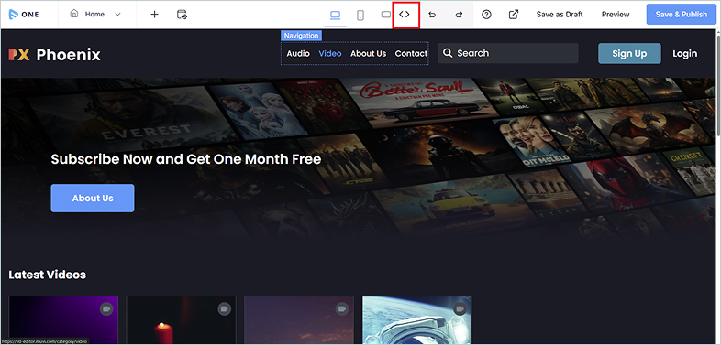Click video badge on dusk sky thumbnail
The image size is (721, 345).
341,309
